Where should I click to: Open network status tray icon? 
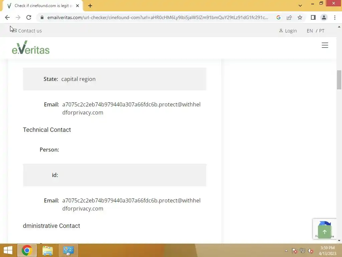pos(303,251)
